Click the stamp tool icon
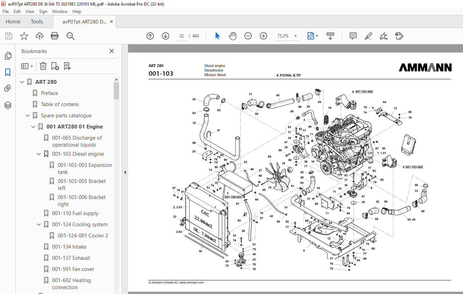This screenshot has width=463, height=294. click(399, 36)
